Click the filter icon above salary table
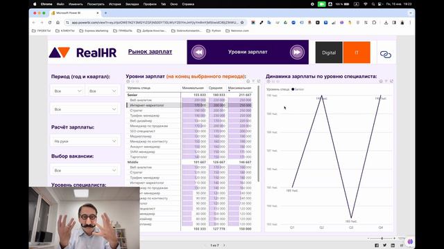Screen dimensions: 444x249 (x=253, y=82)
